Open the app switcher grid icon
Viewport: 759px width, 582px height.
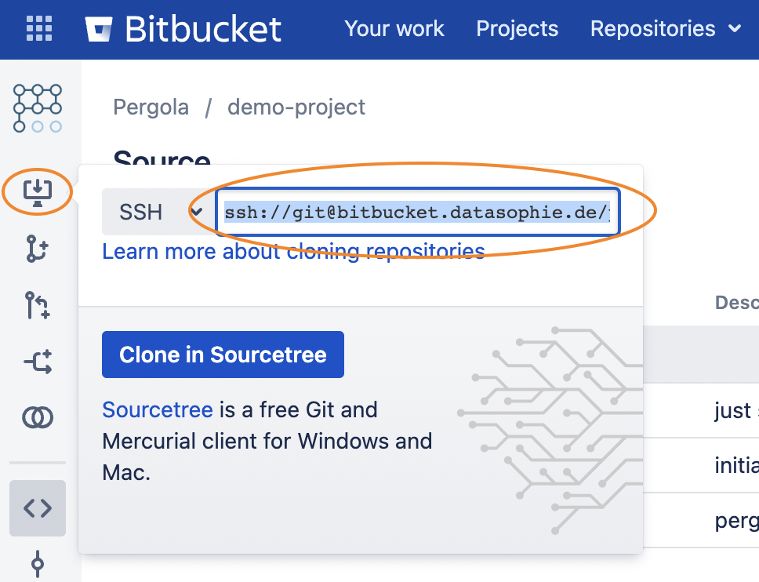tap(38, 29)
